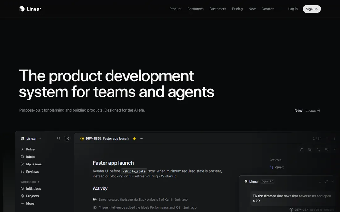
Task: Minimize the Linear agent chat panel
Action: (320, 182)
